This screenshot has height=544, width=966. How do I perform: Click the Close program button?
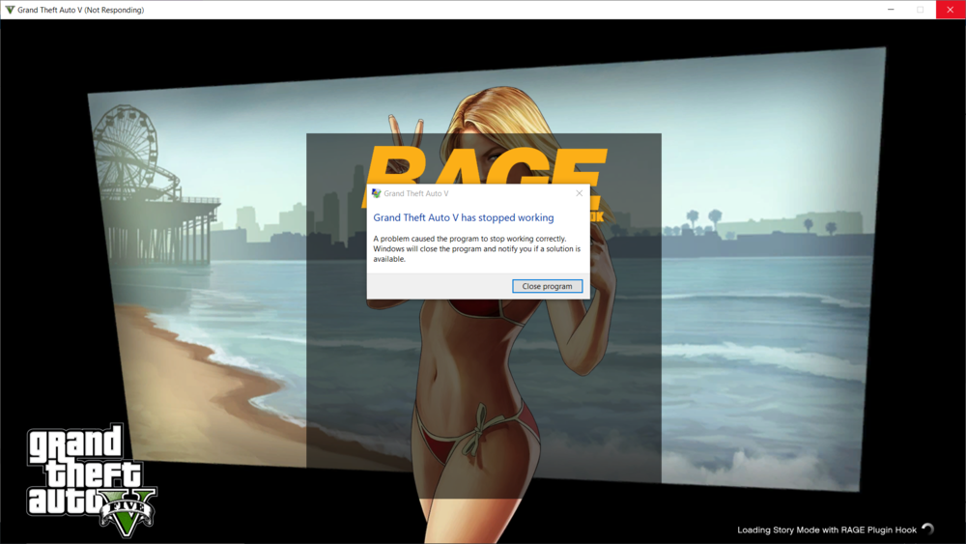tap(547, 286)
